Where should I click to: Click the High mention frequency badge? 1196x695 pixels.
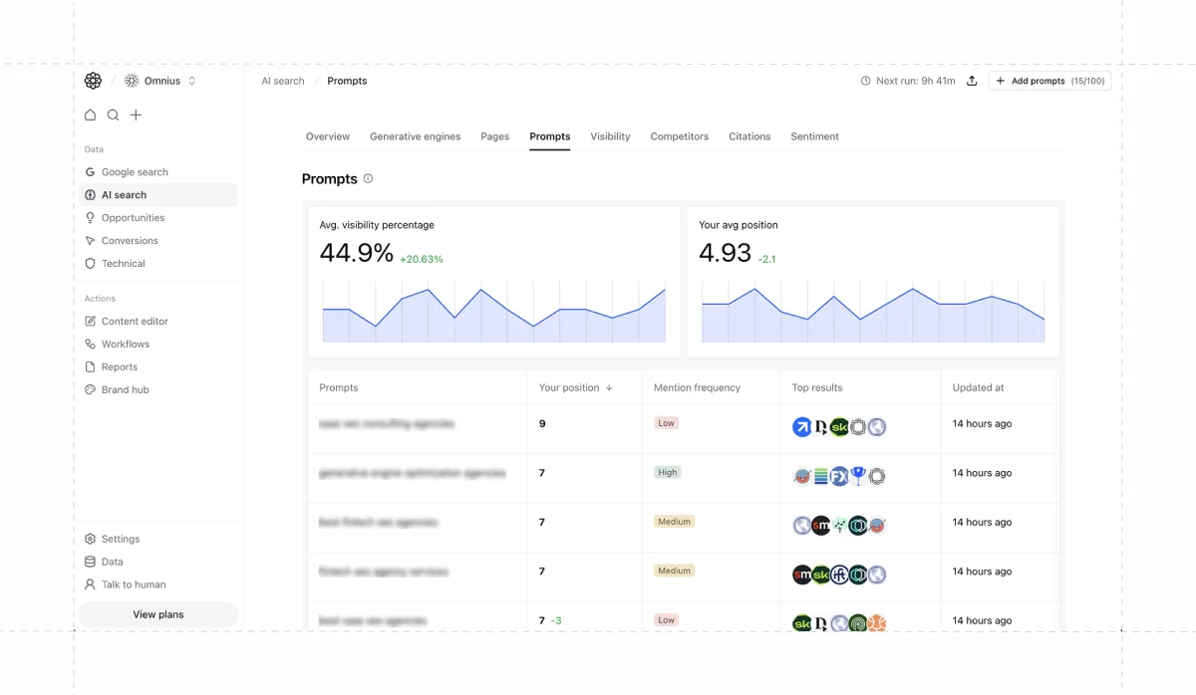667,472
